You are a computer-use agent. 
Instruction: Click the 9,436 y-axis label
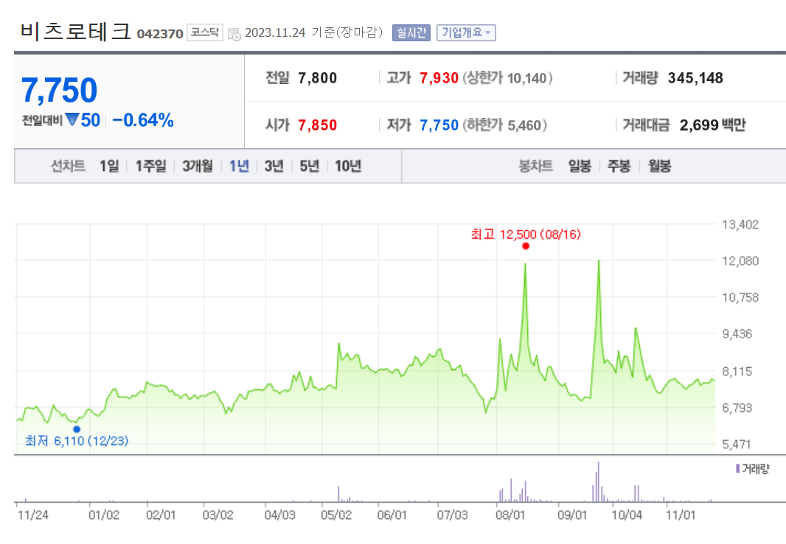pyautogui.click(x=737, y=334)
